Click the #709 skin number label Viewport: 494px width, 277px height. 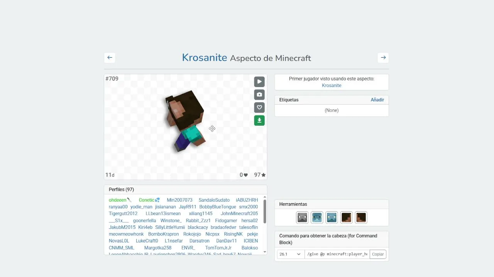coord(112,79)
